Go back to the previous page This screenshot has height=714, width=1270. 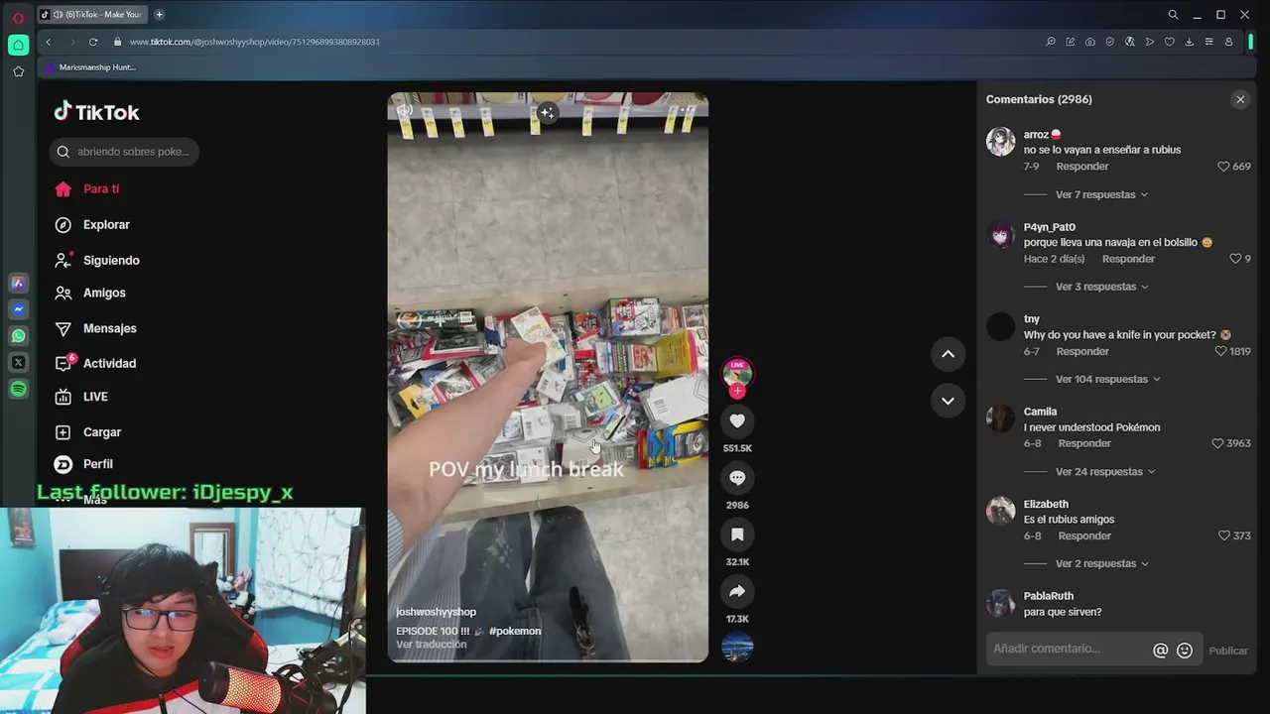(48, 42)
